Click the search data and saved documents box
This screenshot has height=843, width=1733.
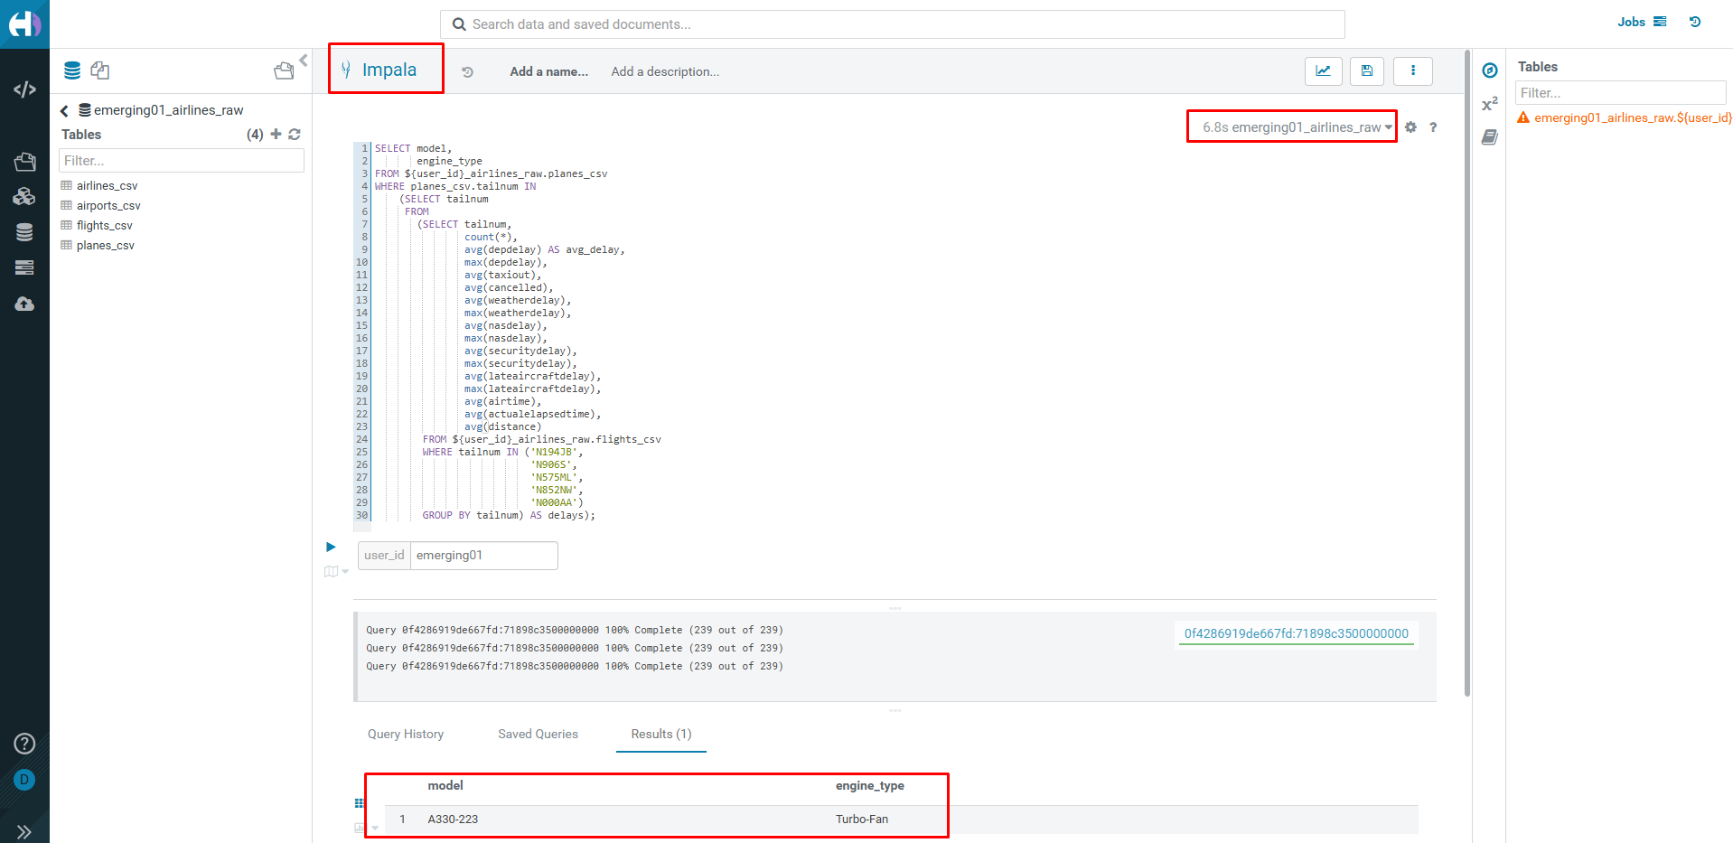pyautogui.click(x=892, y=24)
